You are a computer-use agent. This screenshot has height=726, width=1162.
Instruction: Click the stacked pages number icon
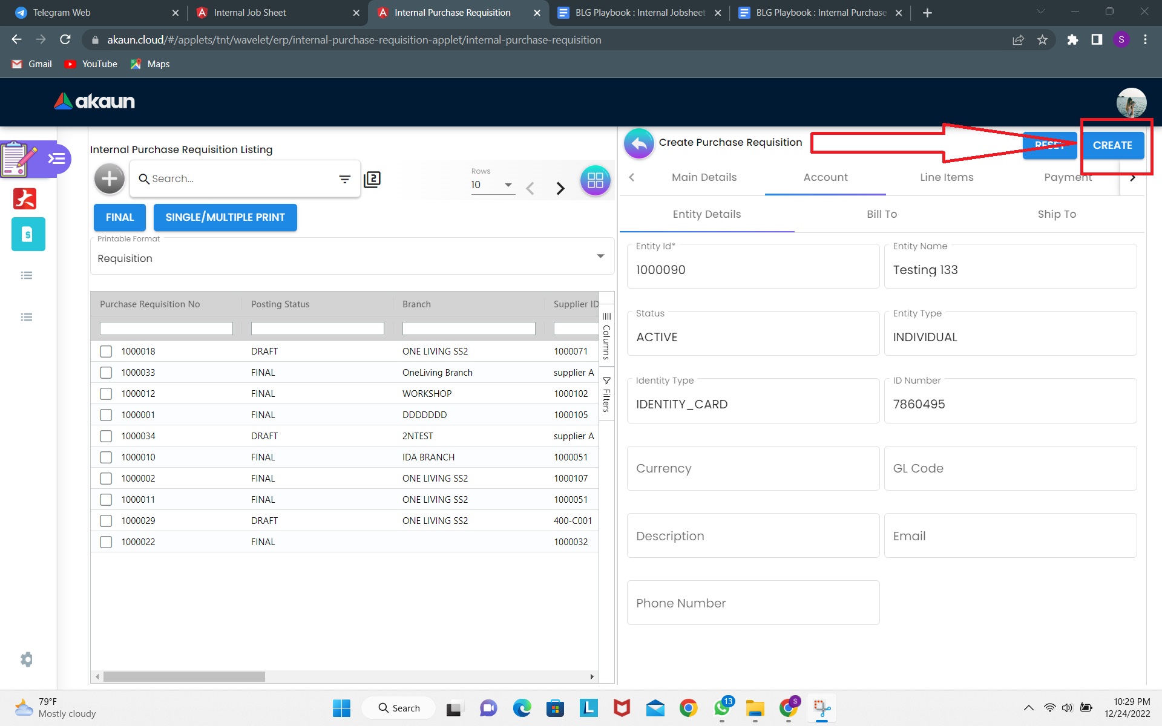(x=372, y=179)
